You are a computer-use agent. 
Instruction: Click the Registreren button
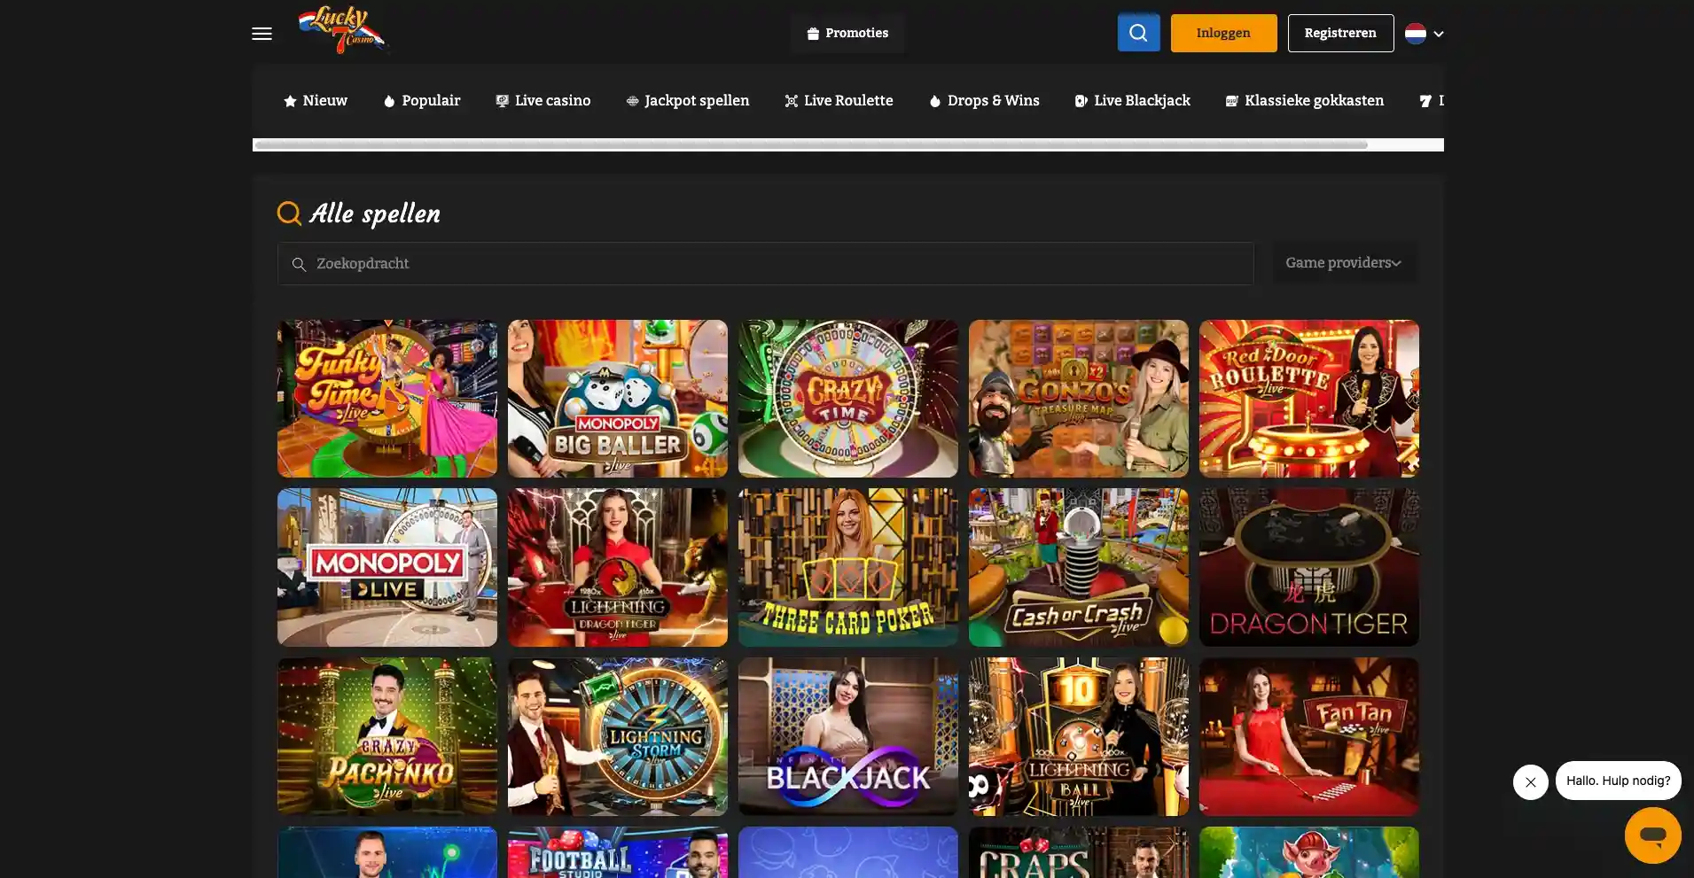point(1340,33)
